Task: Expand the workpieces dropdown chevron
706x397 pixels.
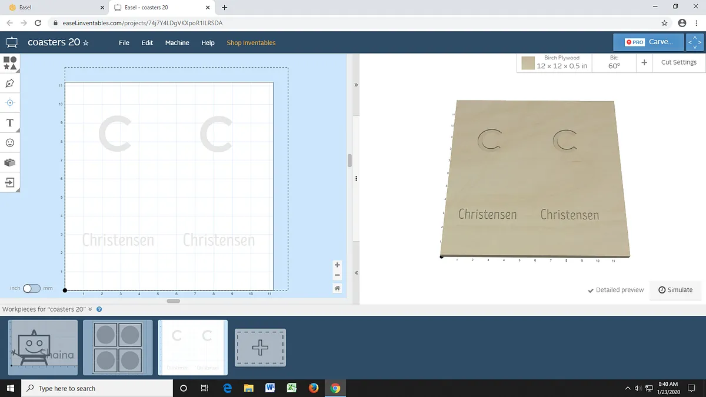Action: point(91,309)
